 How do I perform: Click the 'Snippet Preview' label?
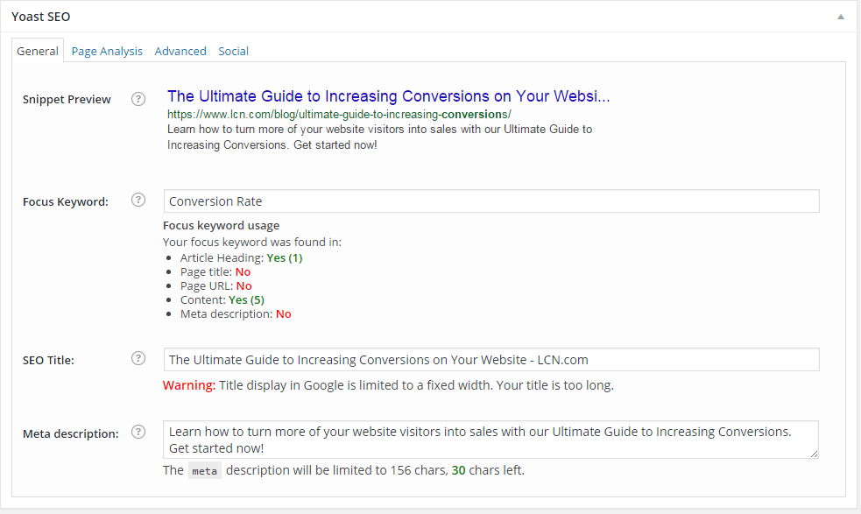click(x=67, y=100)
